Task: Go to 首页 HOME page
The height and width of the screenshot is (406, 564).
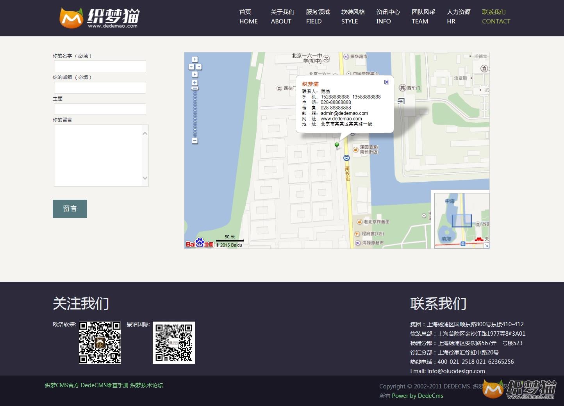Action: point(248,17)
